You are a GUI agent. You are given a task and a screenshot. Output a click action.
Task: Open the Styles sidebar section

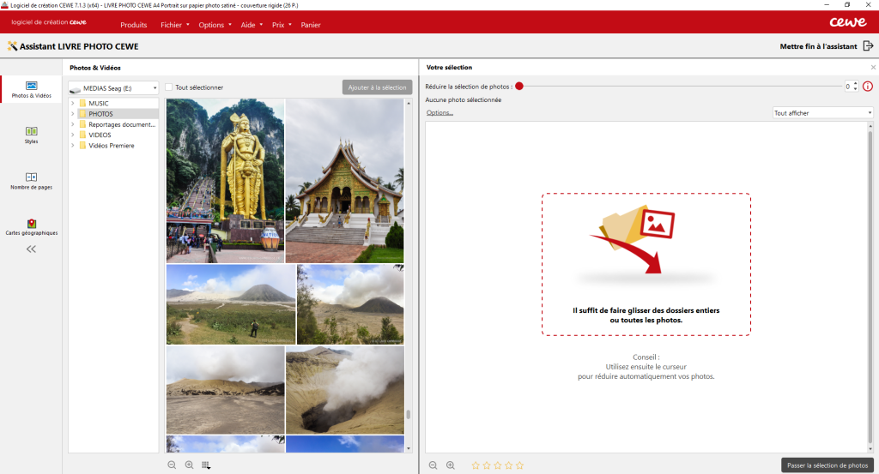click(x=32, y=135)
